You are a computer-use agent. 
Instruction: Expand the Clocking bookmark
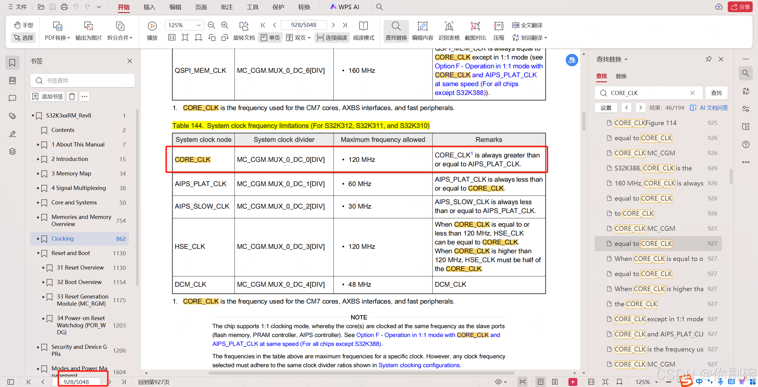tap(38, 238)
